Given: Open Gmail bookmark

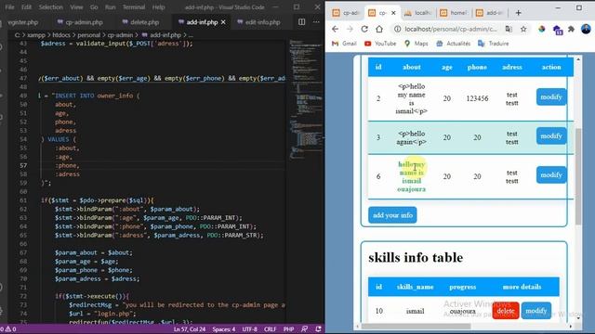Looking at the screenshot, I should 344,44.
